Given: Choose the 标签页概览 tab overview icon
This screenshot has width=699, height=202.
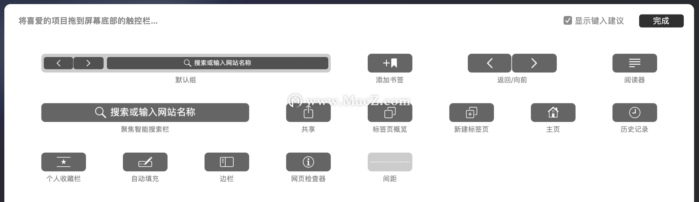Looking at the screenshot, I should point(390,113).
